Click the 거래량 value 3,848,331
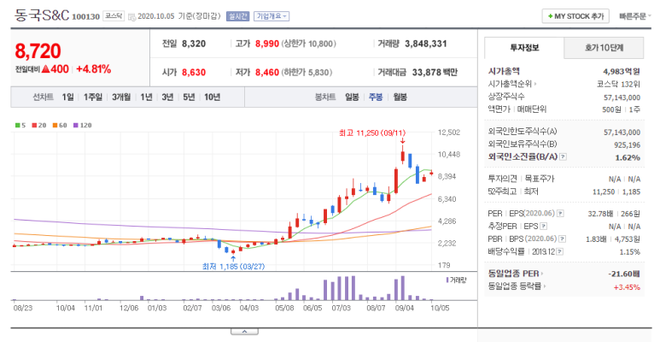The image size is (660, 342). coord(426,44)
